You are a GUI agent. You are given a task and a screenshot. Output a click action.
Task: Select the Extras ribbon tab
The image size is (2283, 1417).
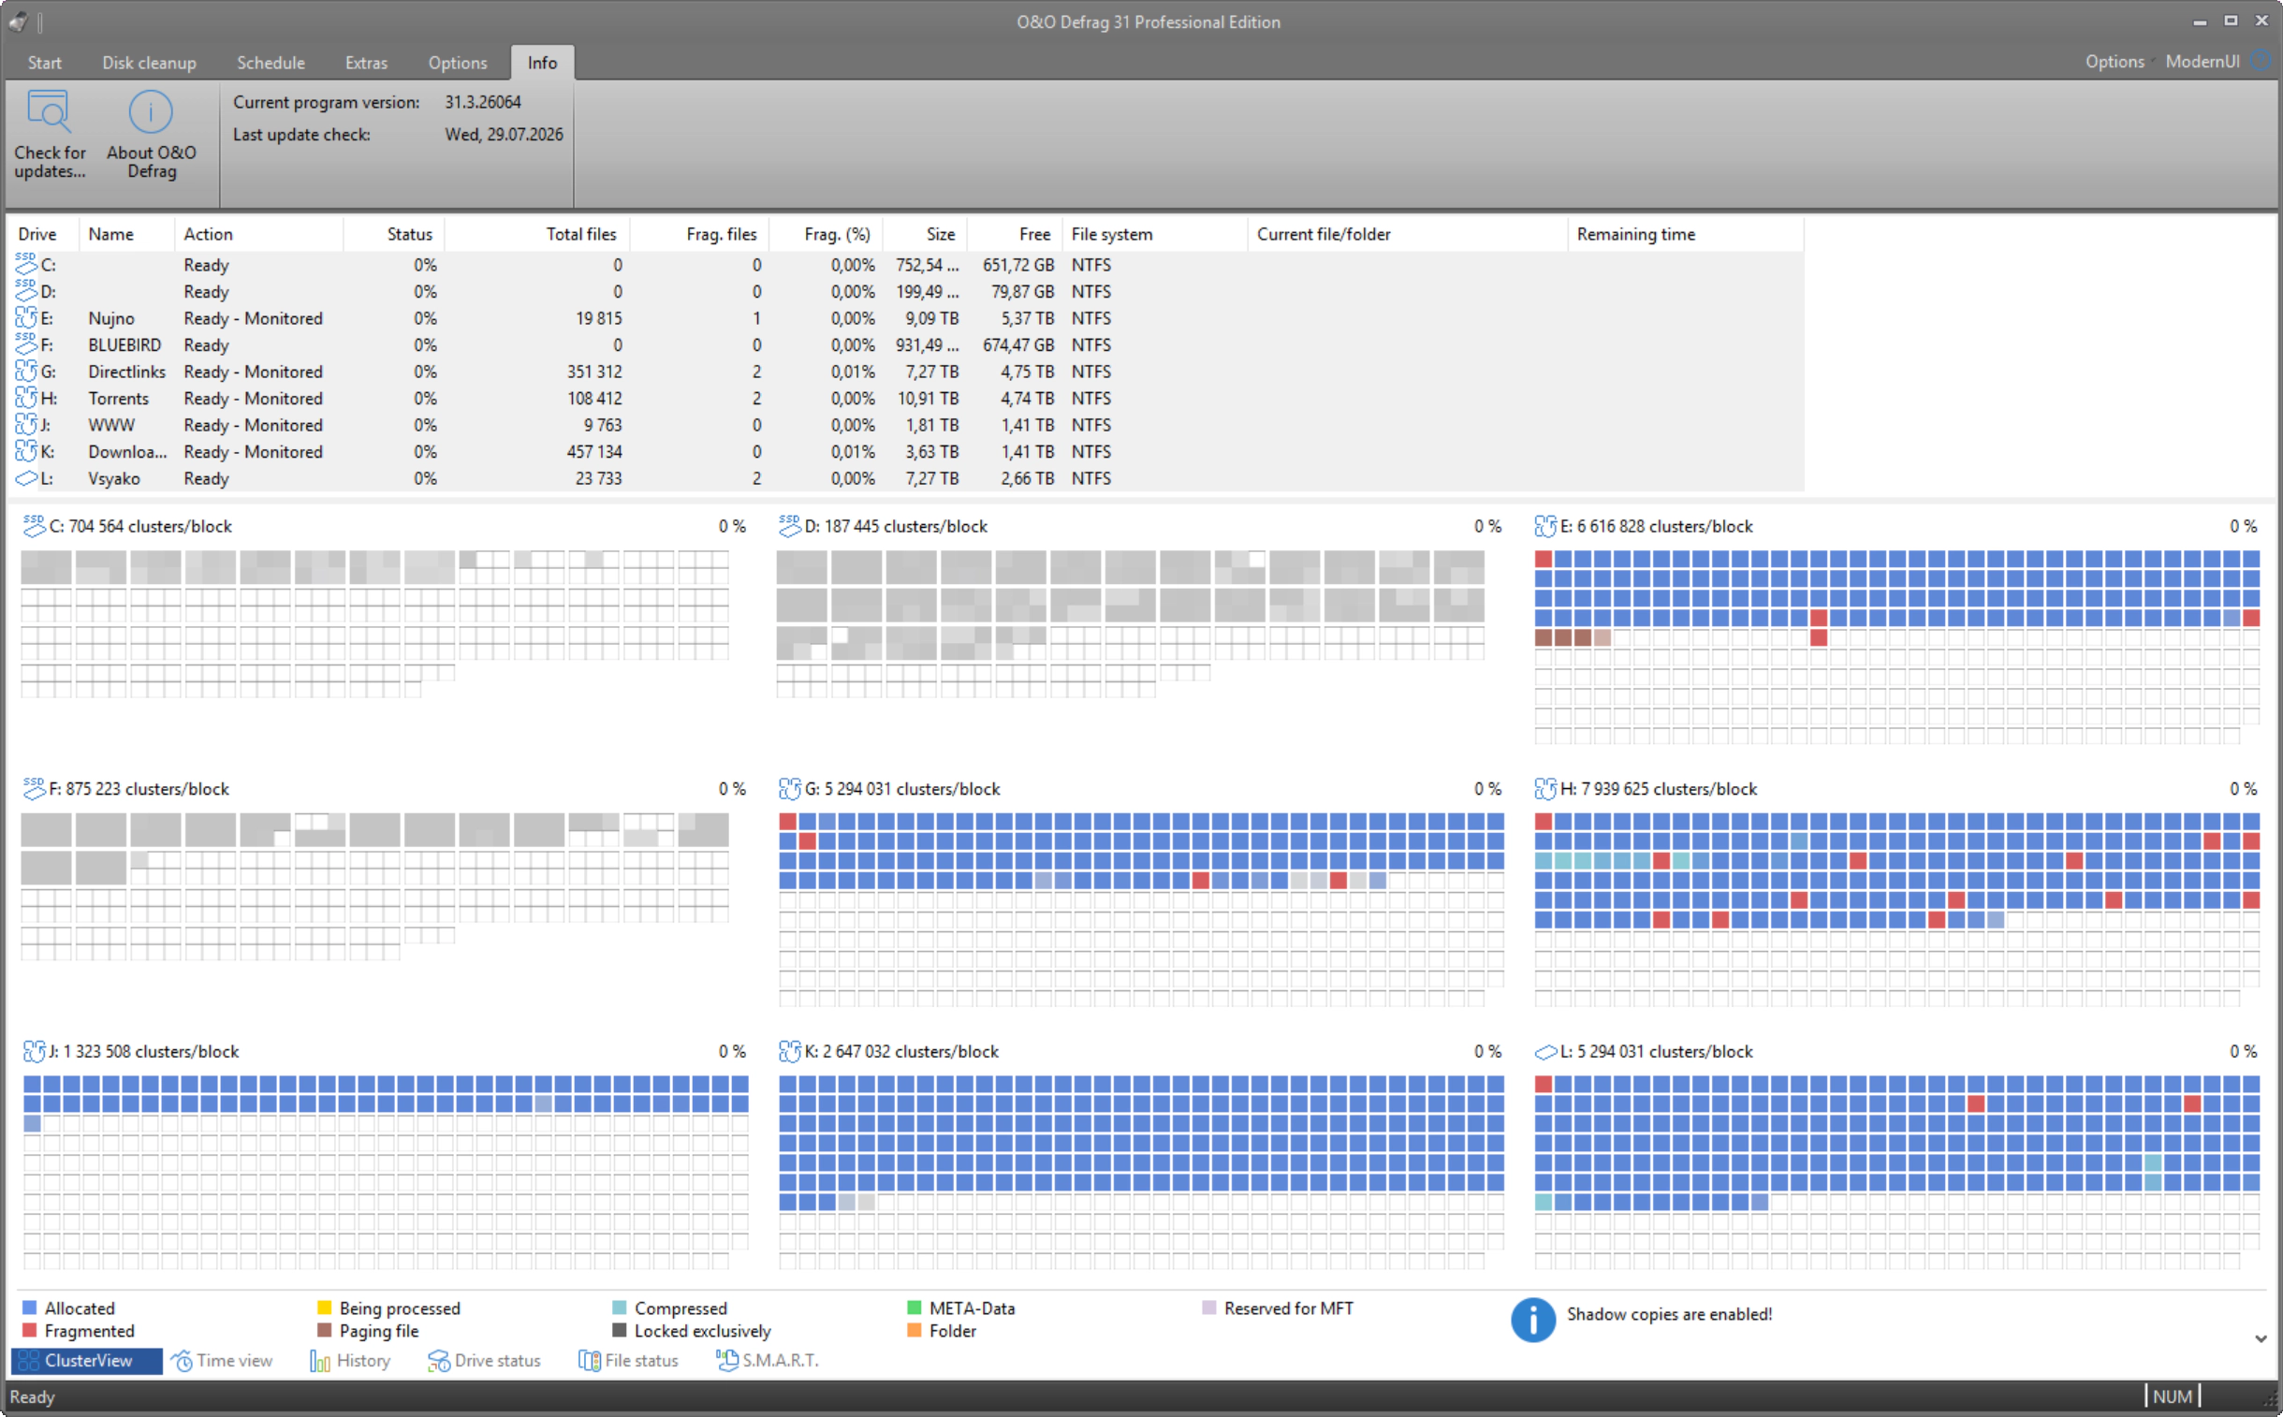(x=365, y=62)
